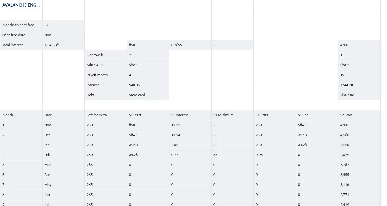Select the Slot 1 cell
This screenshot has height=206, width=387.
[148, 65]
